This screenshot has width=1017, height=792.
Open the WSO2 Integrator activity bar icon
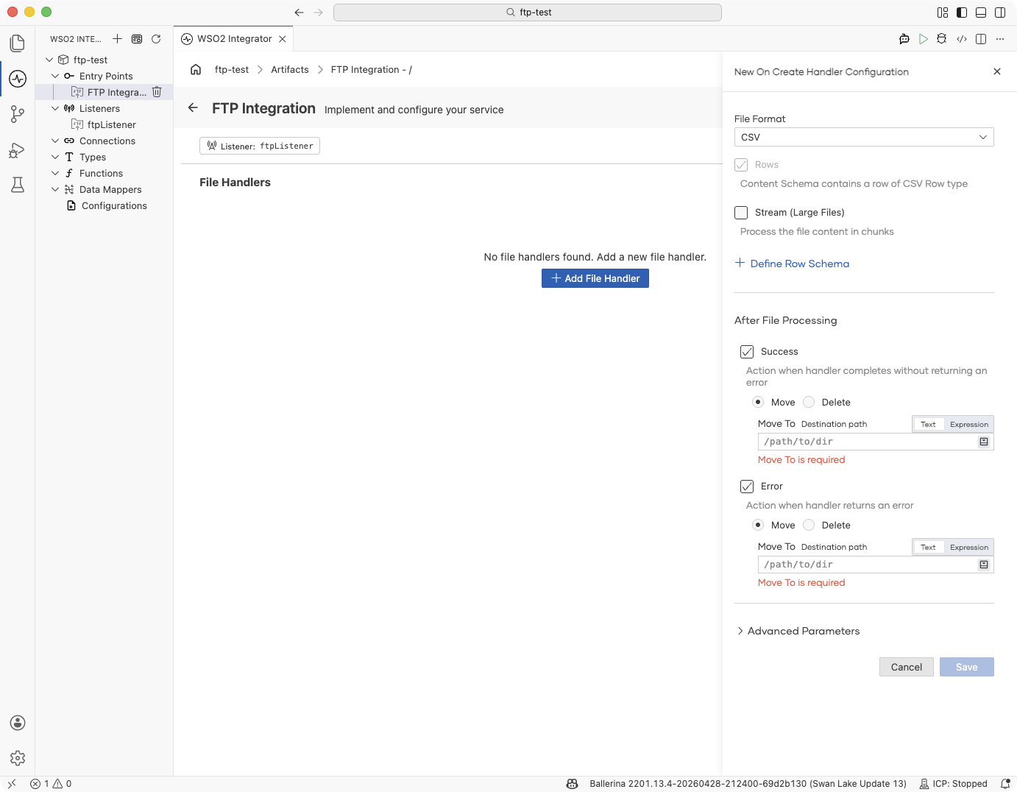click(x=18, y=79)
